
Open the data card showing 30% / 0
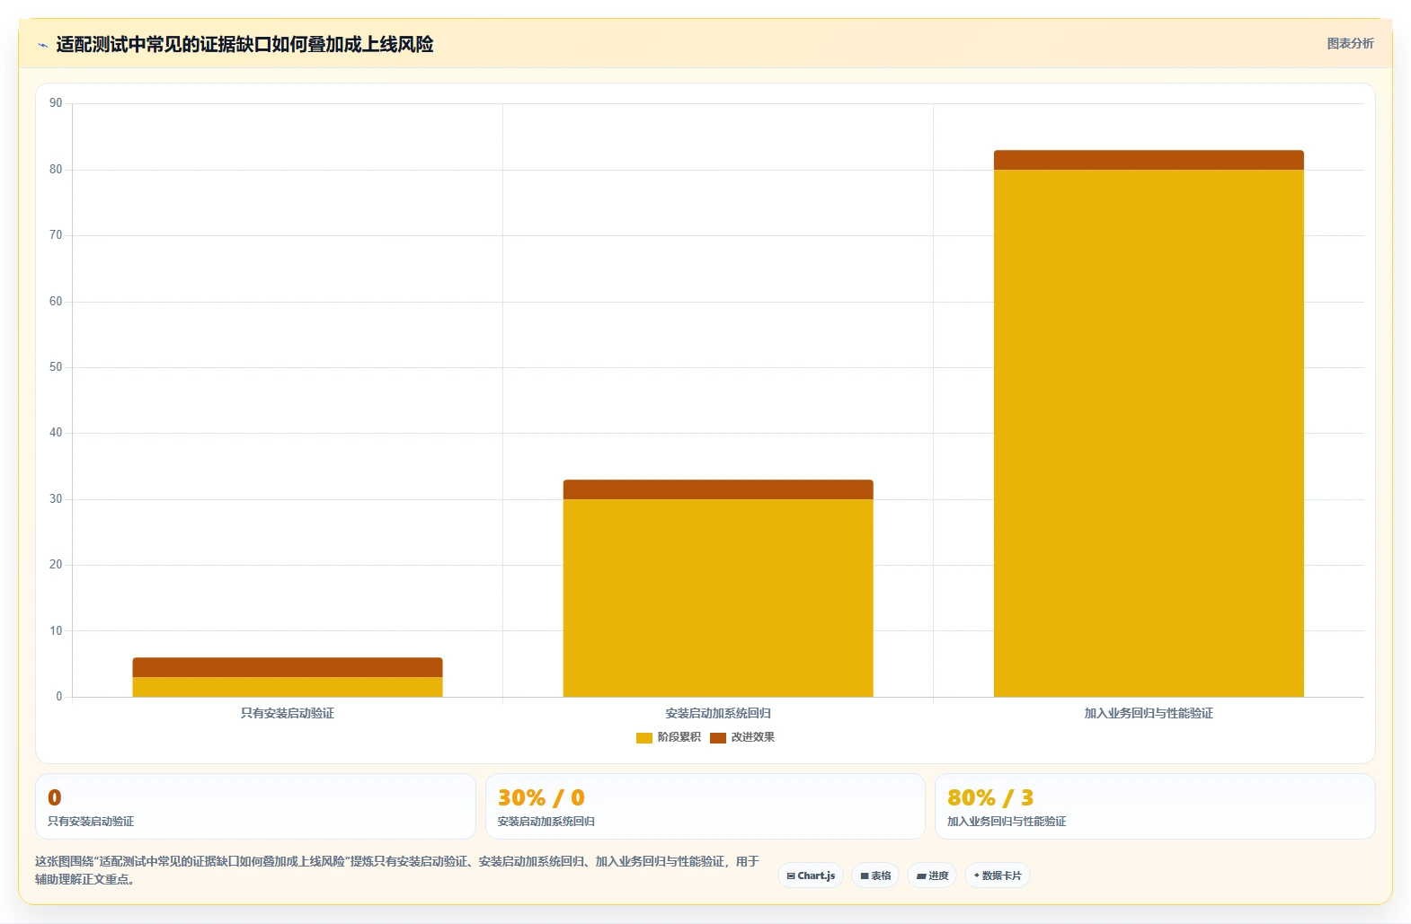[705, 806]
